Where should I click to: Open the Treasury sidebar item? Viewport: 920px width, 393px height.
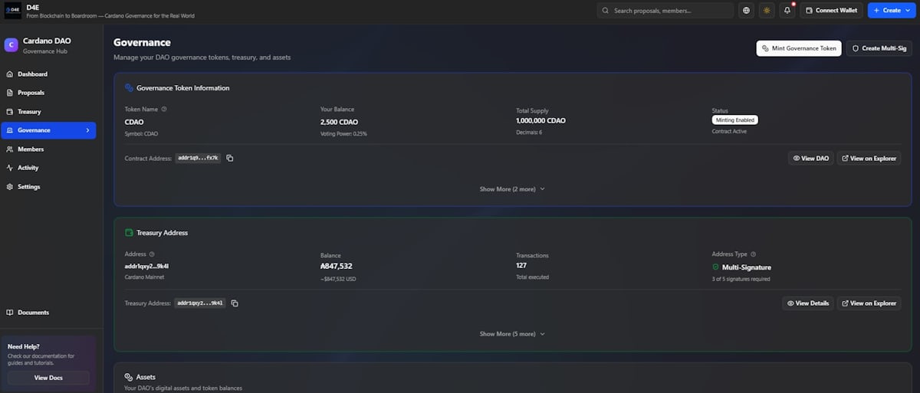coord(29,112)
